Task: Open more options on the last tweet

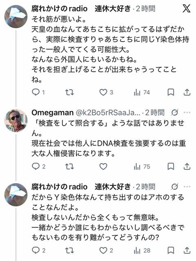Action: 187,187
